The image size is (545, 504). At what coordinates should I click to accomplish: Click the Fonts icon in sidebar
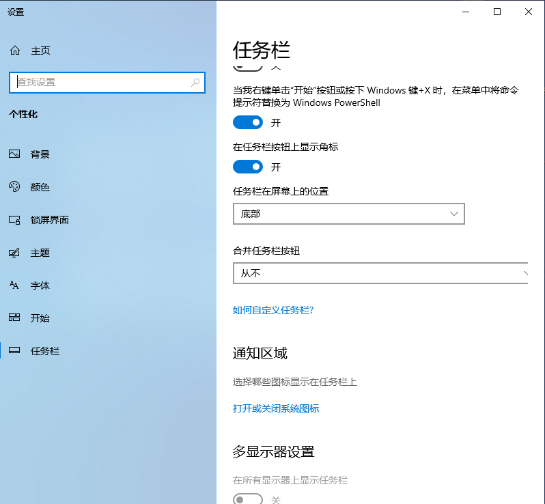(x=14, y=285)
